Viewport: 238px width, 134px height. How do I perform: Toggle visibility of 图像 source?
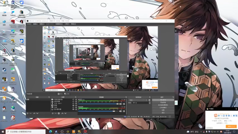[x=73, y=105]
